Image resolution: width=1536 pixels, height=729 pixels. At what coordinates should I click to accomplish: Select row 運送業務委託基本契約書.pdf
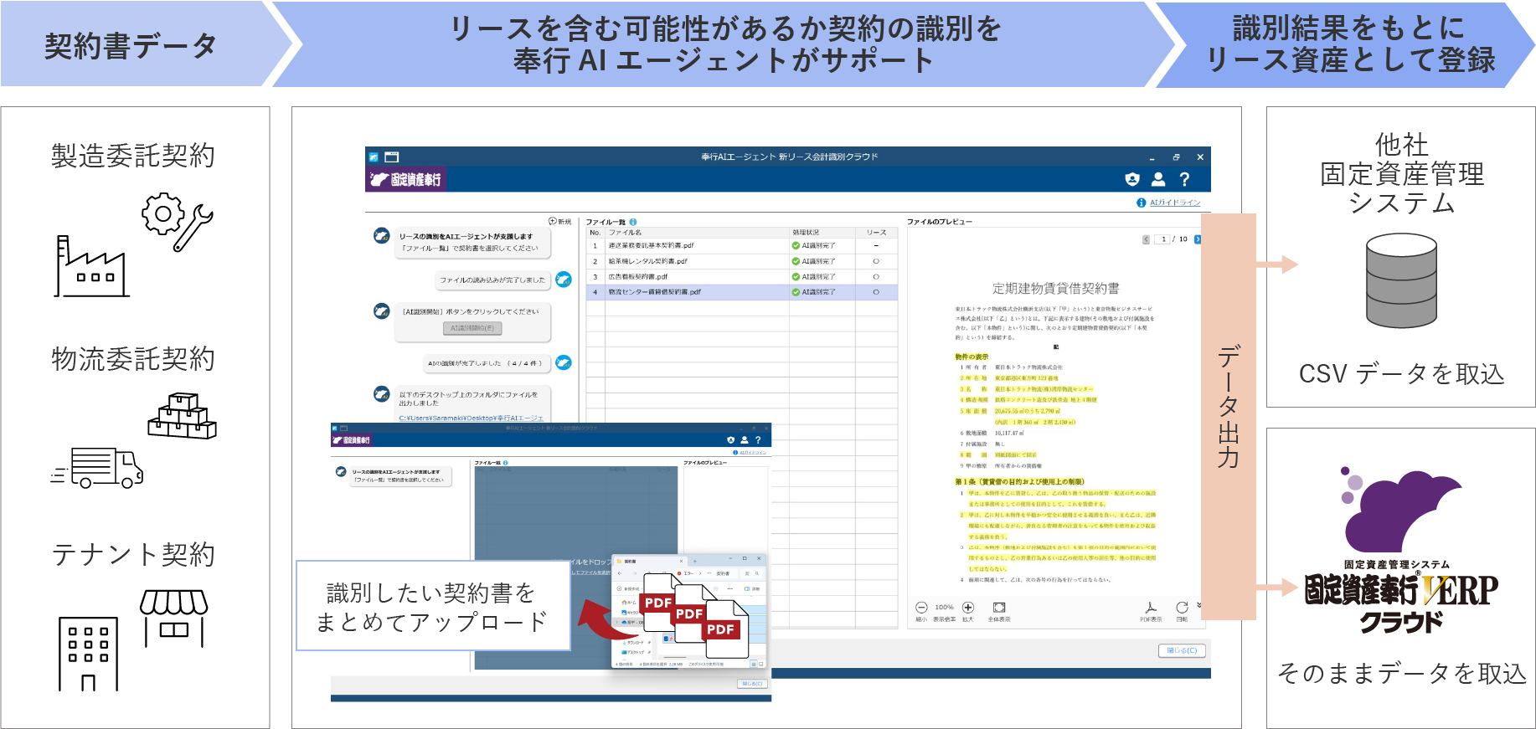[x=741, y=246]
